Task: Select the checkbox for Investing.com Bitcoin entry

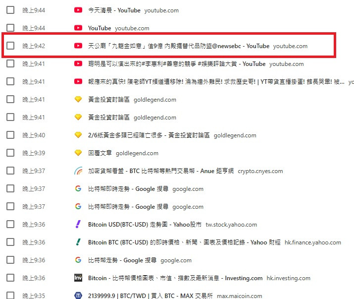Action: (10, 278)
